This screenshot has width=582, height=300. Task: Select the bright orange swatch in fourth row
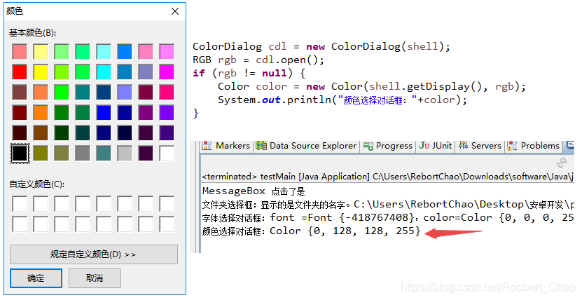(x=41, y=112)
